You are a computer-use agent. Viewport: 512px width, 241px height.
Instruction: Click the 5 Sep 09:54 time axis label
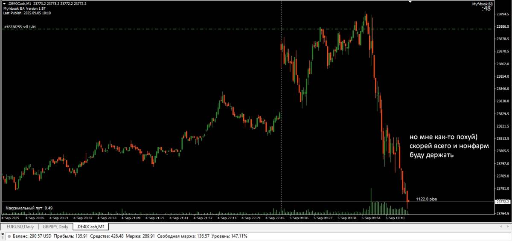click(370, 218)
